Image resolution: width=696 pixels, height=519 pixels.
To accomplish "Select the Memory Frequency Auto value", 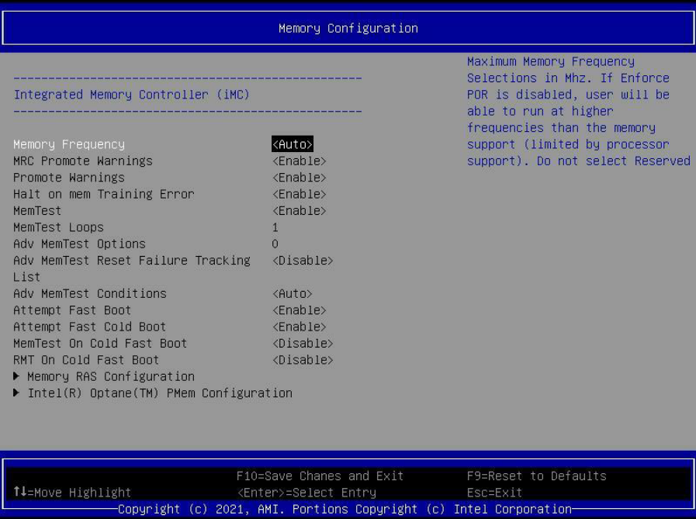I will pyautogui.click(x=293, y=144).
